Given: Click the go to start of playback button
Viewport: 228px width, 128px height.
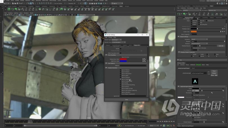Looking at the screenshot, I should tap(158, 122).
